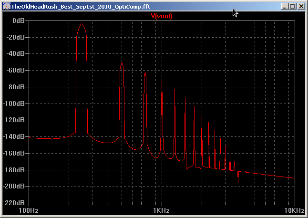Click the -60dB axis label
Image resolution: width=308 pixels, height=218 pixels.
(x=16, y=70)
